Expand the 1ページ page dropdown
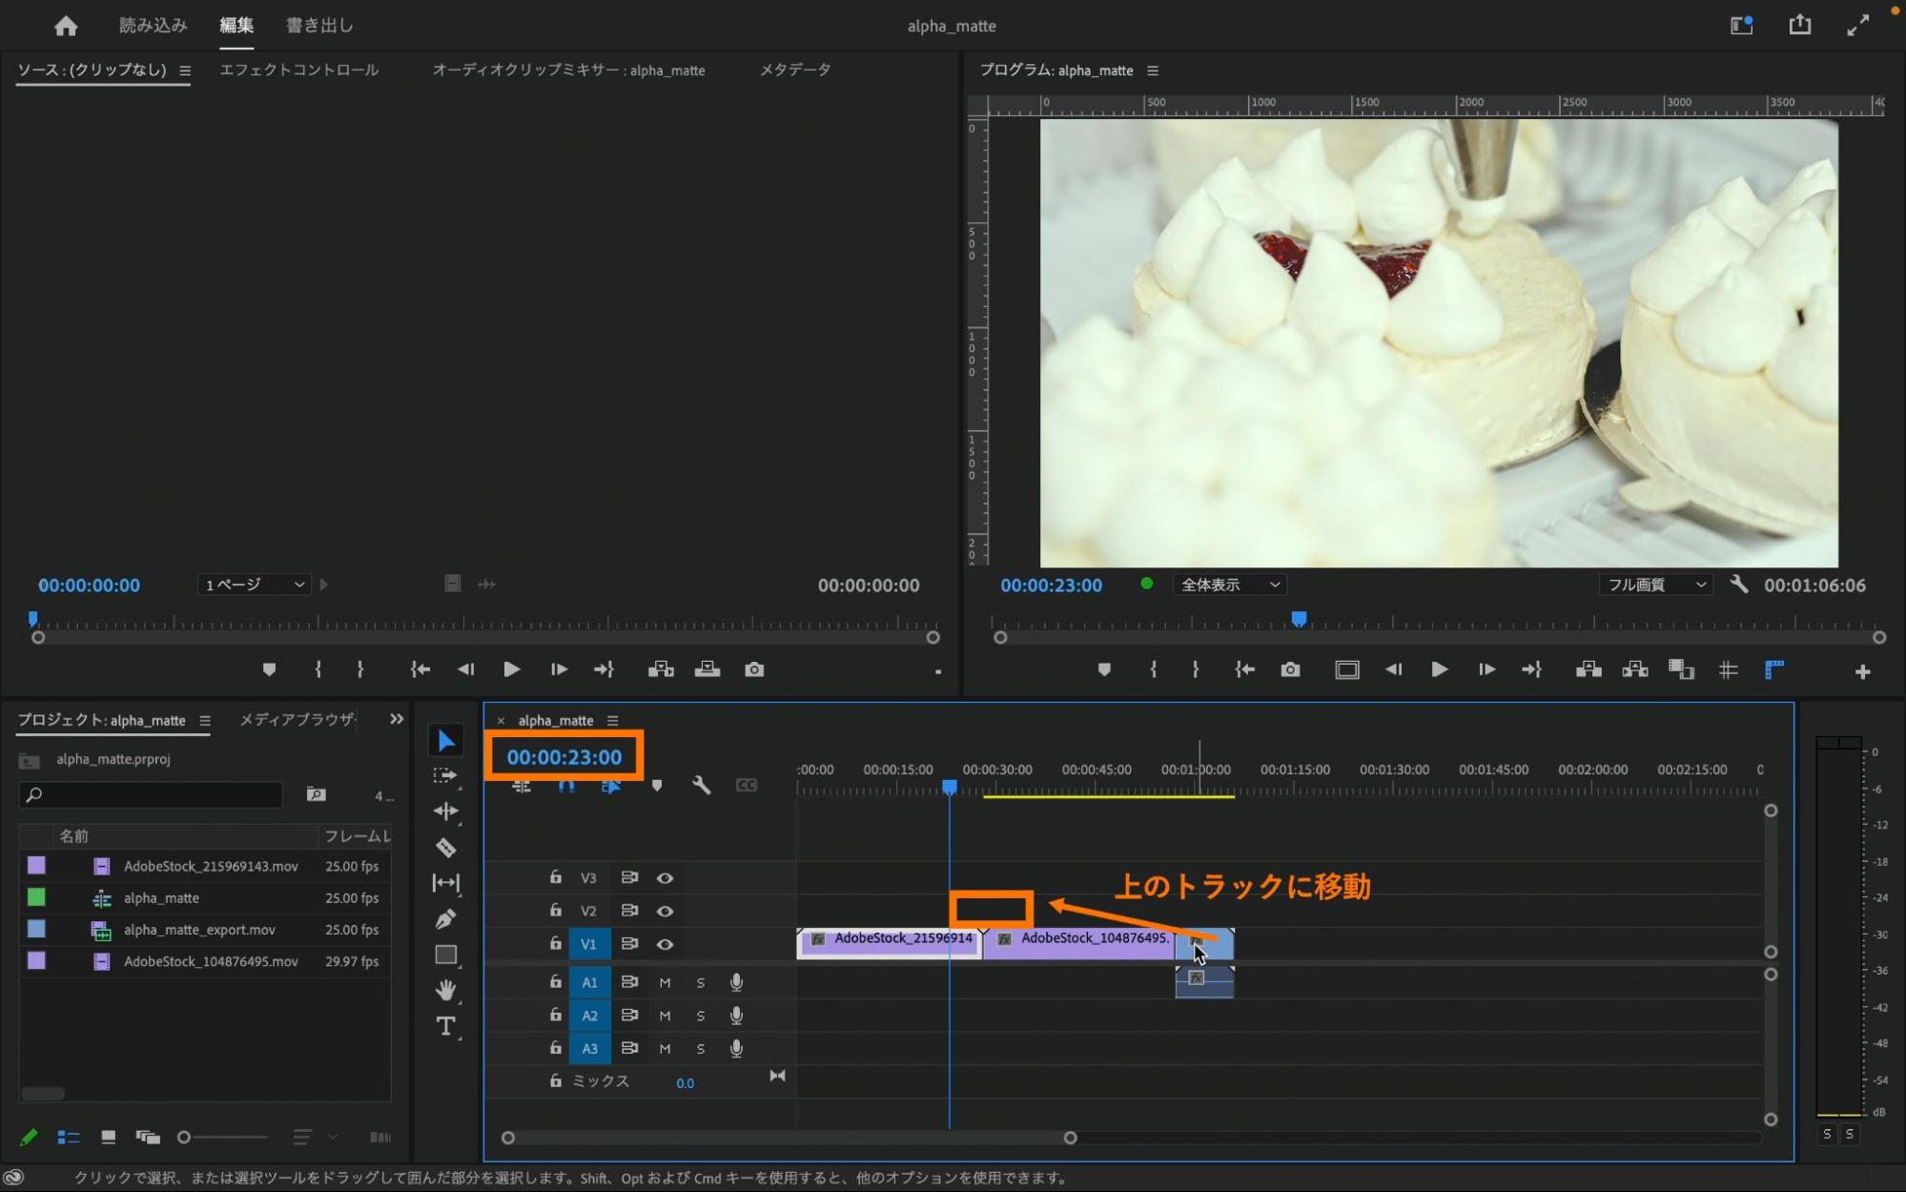Image resolution: width=1906 pixels, height=1192 pixels. tap(255, 585)
